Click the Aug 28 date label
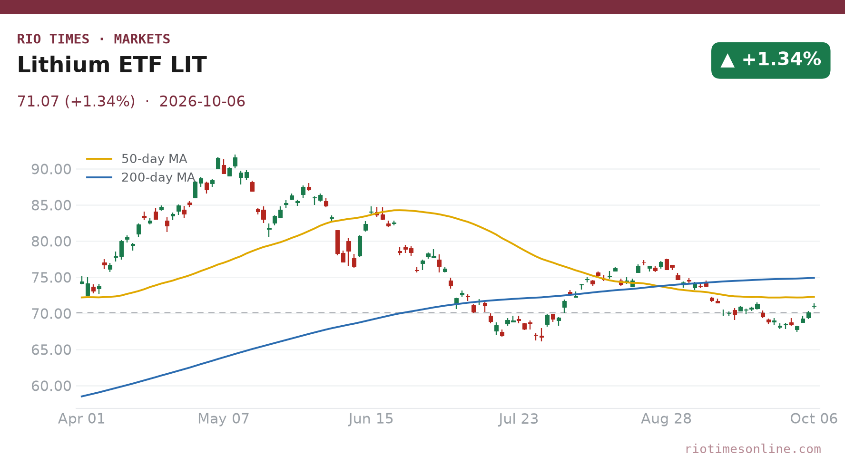This screenshot has height=475, width=845. point(666,419)
